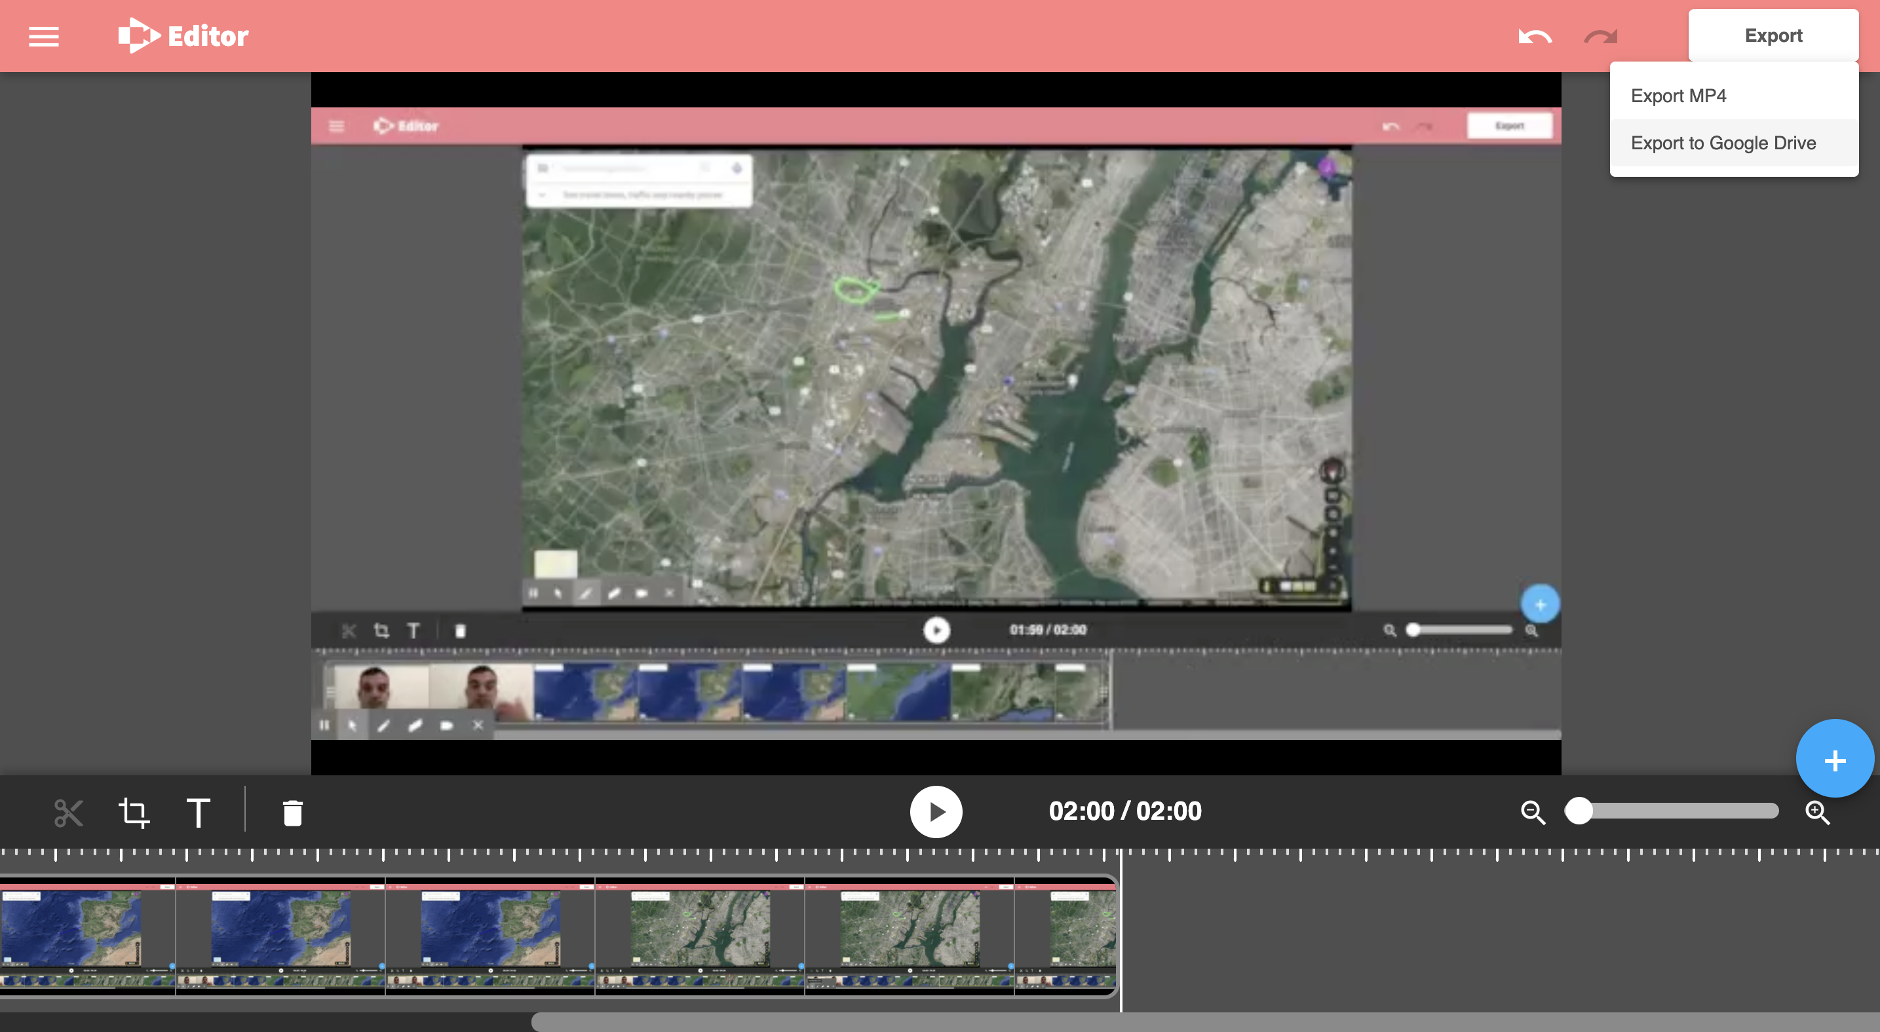Select the scissors cut tool
Viewport: 1880px width, 1032px height.
click(x=69, y=812)
